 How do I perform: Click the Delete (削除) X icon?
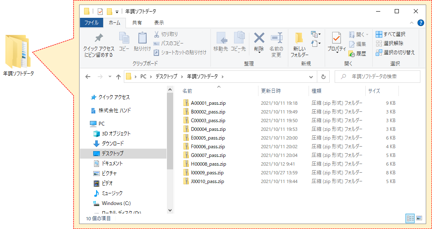259,38
